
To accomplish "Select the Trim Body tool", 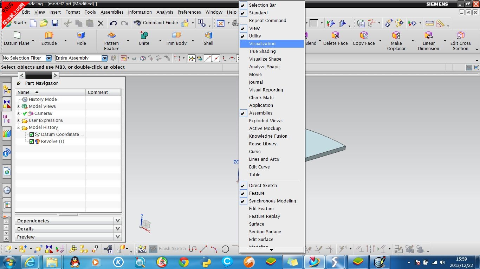I will coord(176,39).
